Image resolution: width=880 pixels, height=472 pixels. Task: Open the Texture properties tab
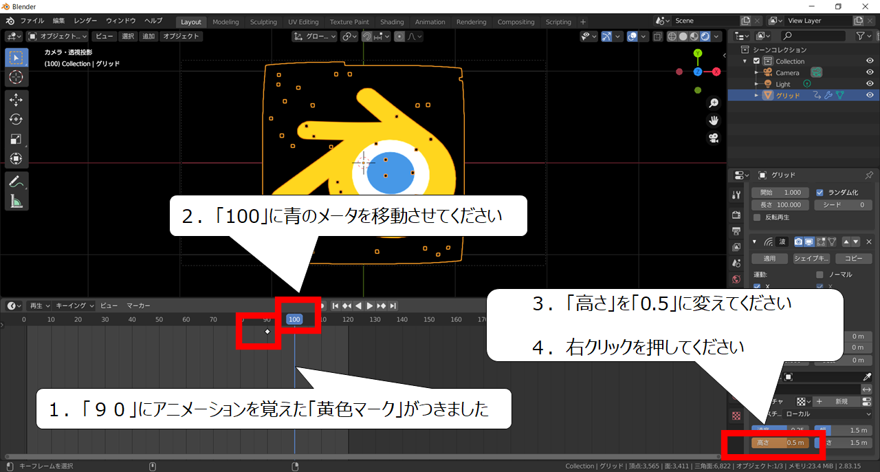coord(736,416)
